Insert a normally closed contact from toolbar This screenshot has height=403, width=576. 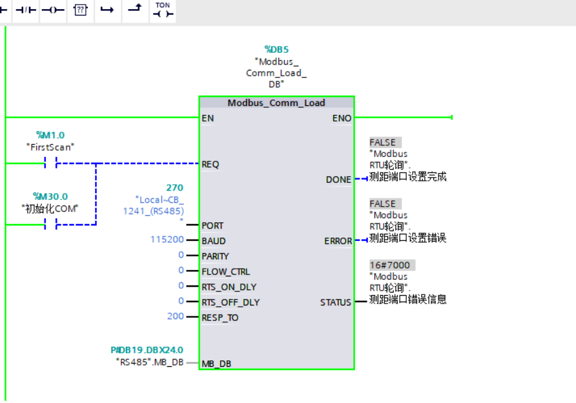pos(26,11)
